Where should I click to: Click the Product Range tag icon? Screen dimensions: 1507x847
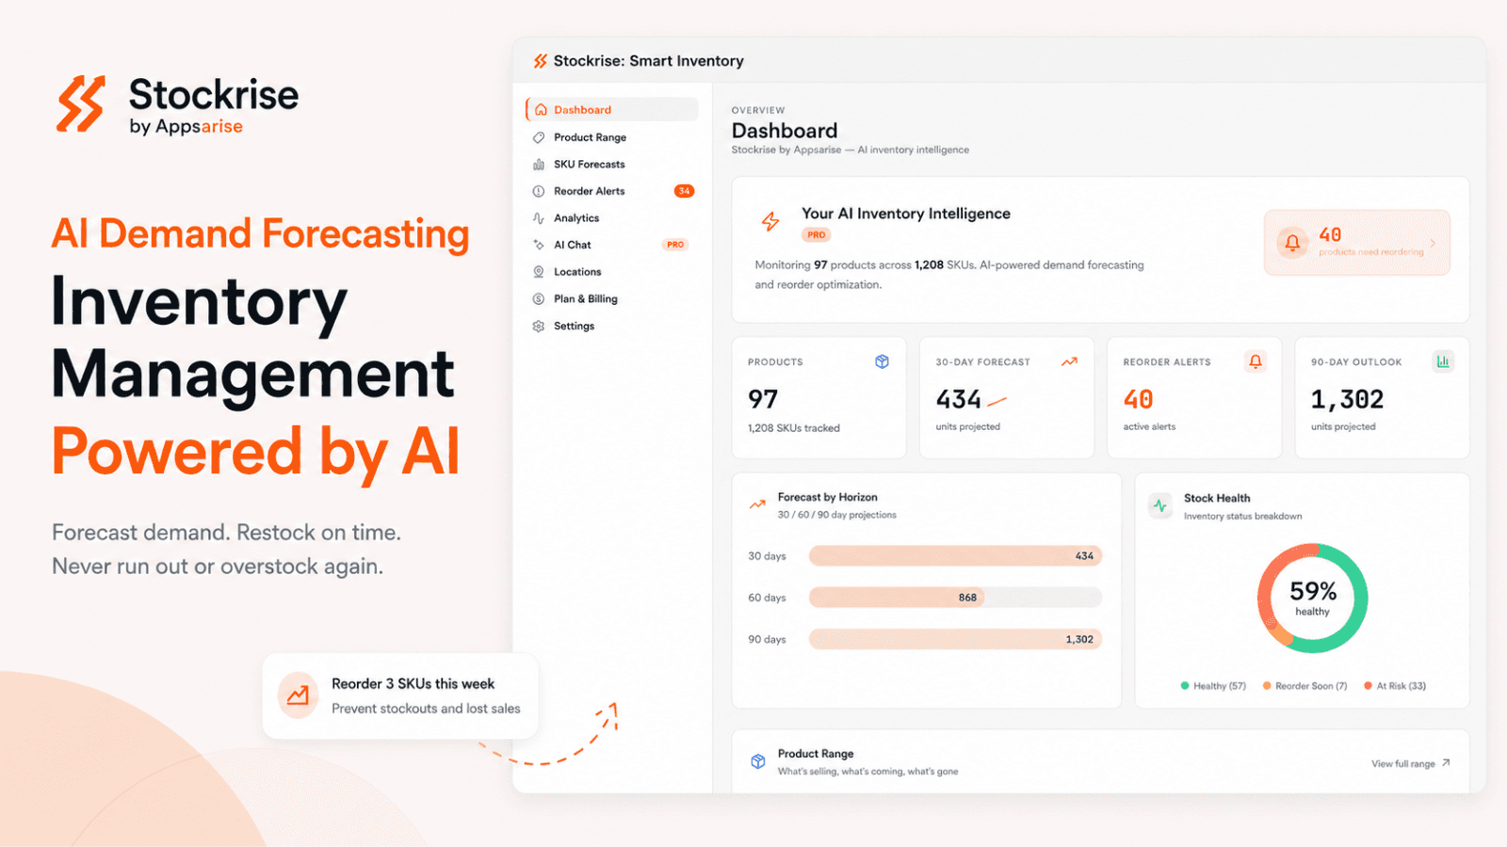pos(539,137)
